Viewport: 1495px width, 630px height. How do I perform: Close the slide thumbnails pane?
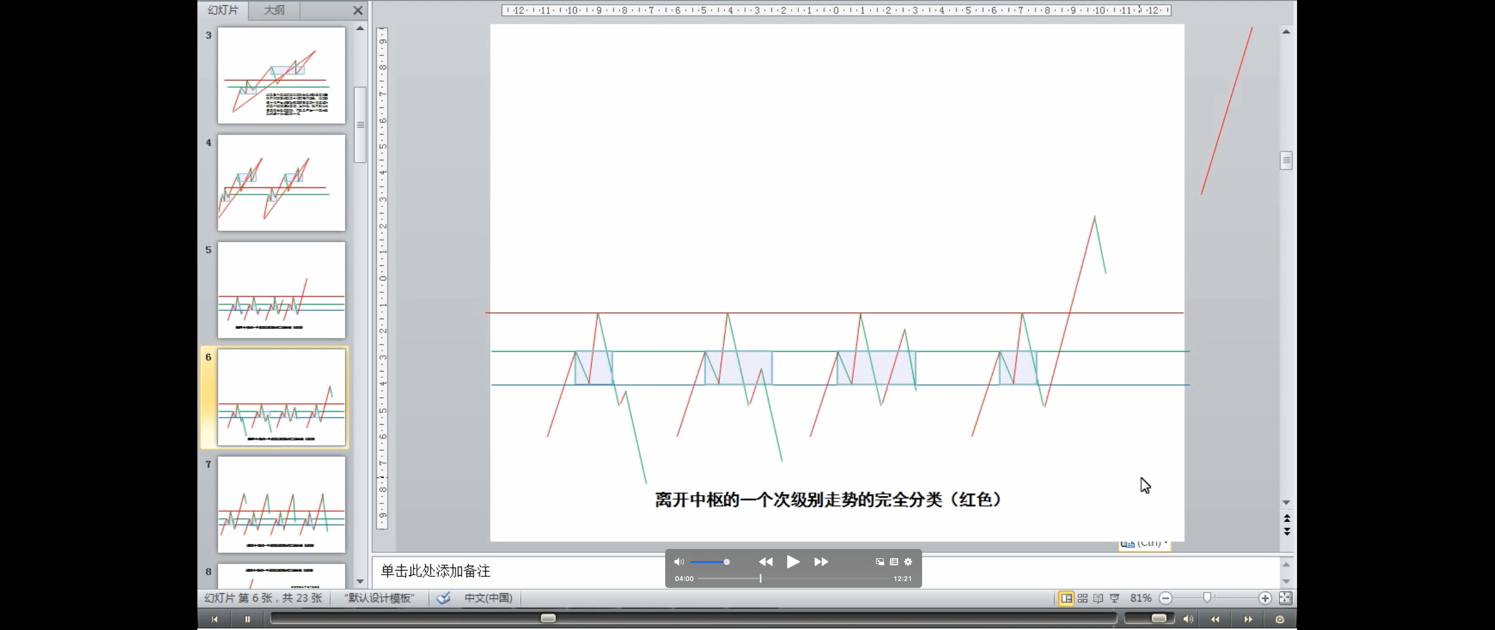coord(358,10)
